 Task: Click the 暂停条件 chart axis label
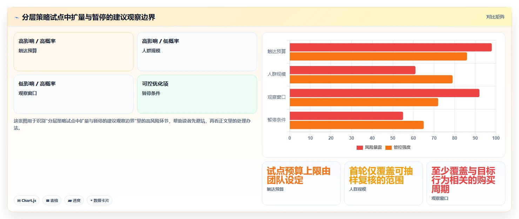[277, 120]
